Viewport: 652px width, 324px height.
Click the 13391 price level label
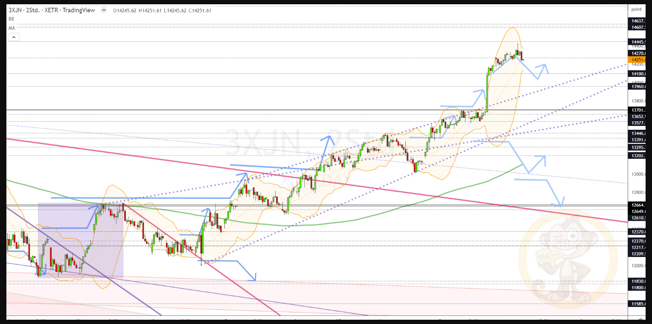637,140
